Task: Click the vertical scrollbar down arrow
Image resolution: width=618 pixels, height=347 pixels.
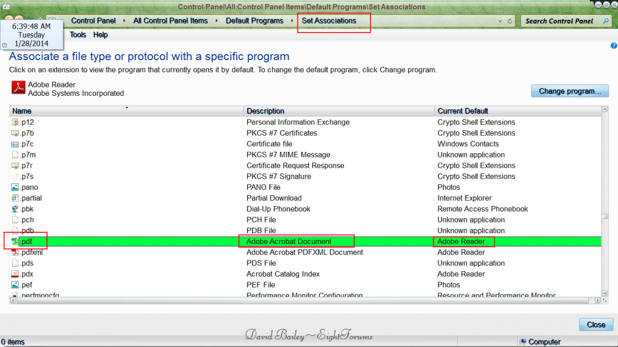Action: click(x=605, y=293)
